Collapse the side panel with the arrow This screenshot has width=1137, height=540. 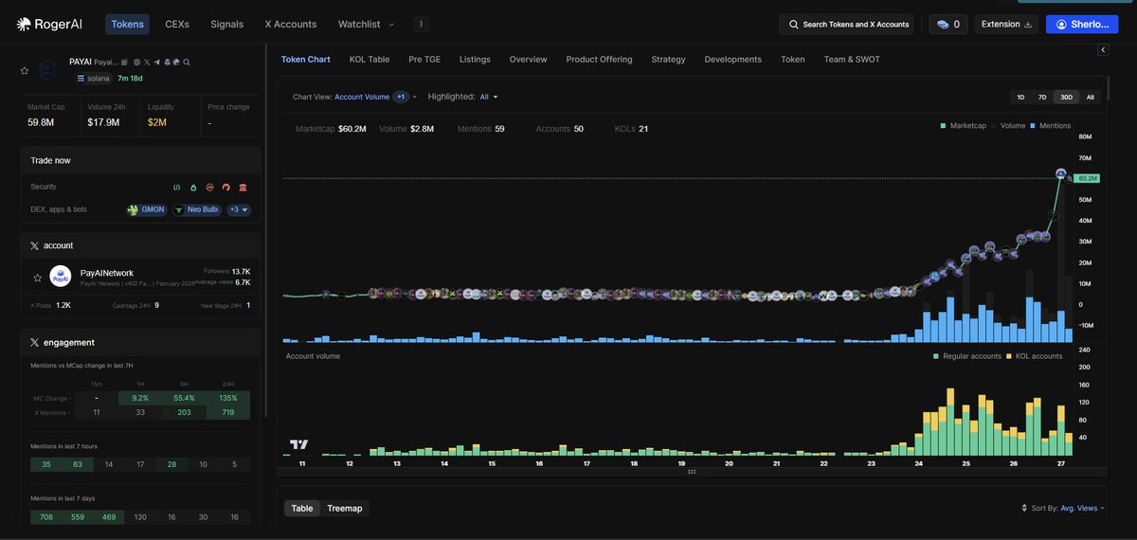(1103, 49)
